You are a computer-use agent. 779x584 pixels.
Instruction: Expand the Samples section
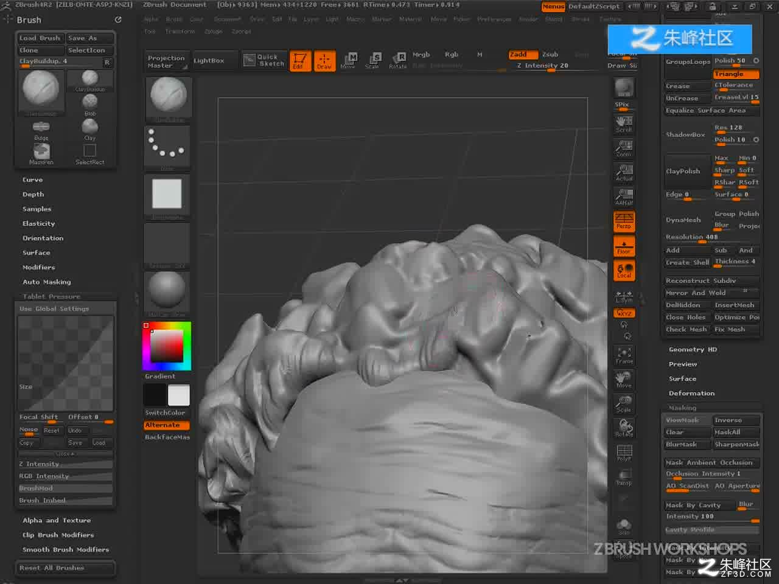click(37, 209)
